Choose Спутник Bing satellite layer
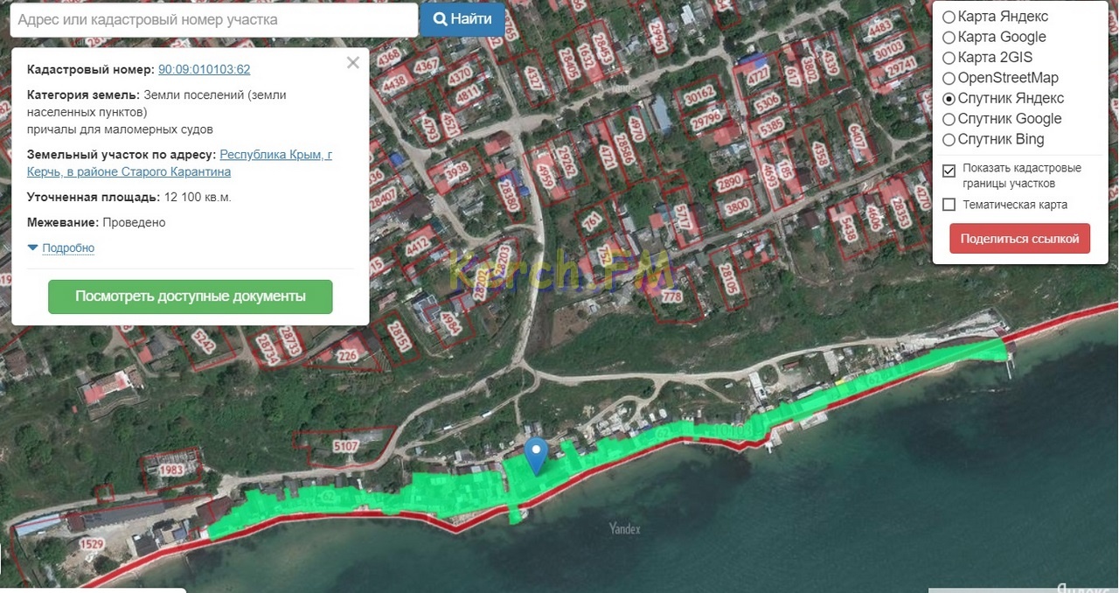This screenshot has height=593, width=1119. 949,140
